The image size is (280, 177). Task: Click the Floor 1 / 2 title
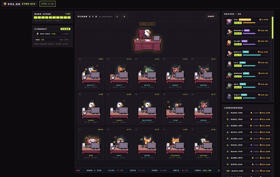pyautogui.click(x=87, y=17)
